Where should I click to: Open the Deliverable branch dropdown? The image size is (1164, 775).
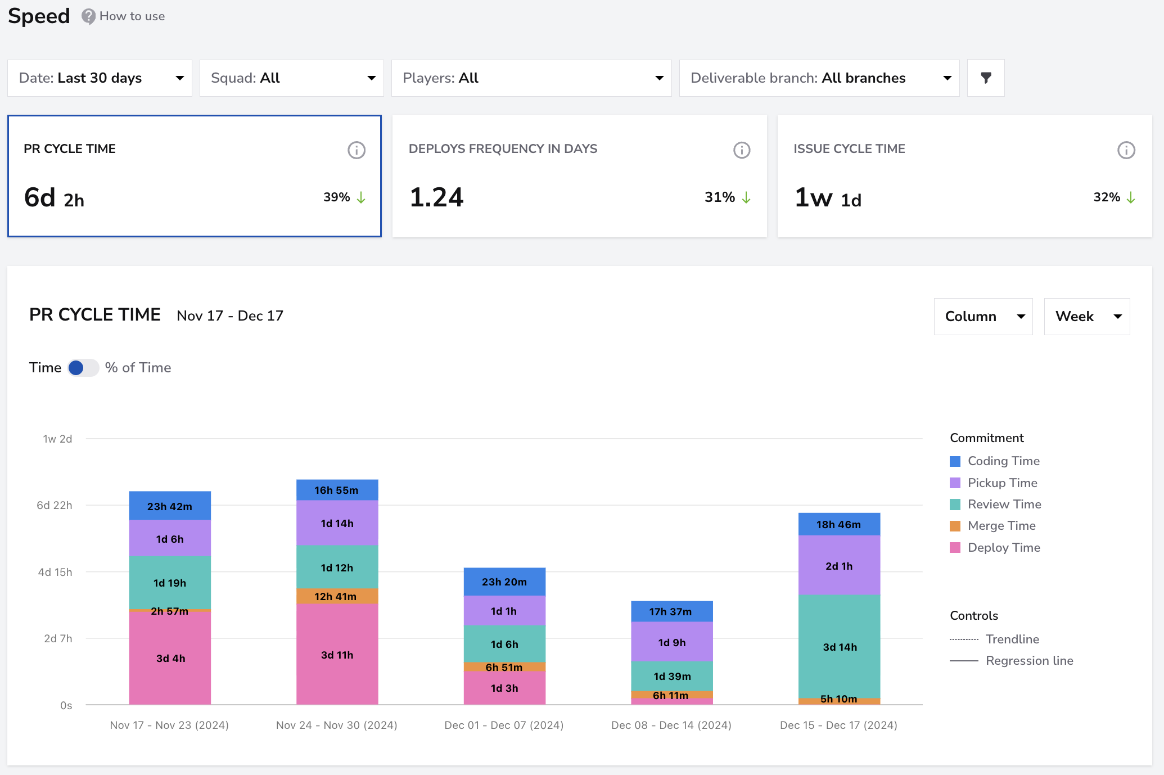click(819, 78)
